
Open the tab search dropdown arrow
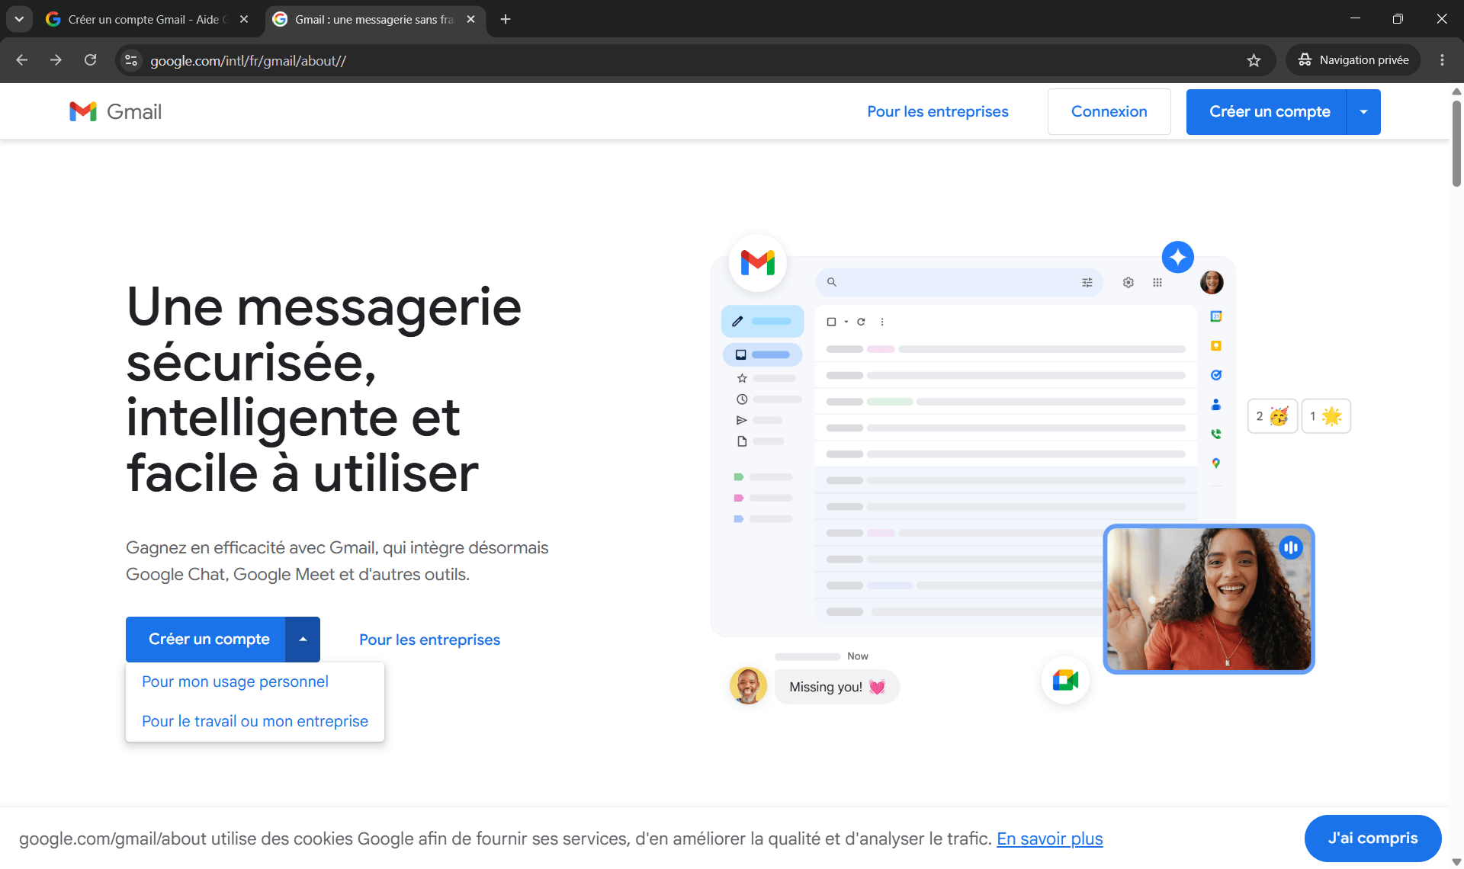pyautogui.click(x=19, y=19)
